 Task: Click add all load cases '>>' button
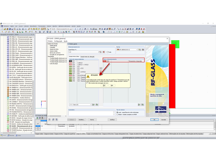(101, 71)
